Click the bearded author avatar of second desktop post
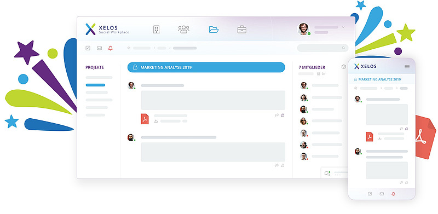Image resolution: width=438 pixels, height=214 pixels. click(x=131, y=137)
